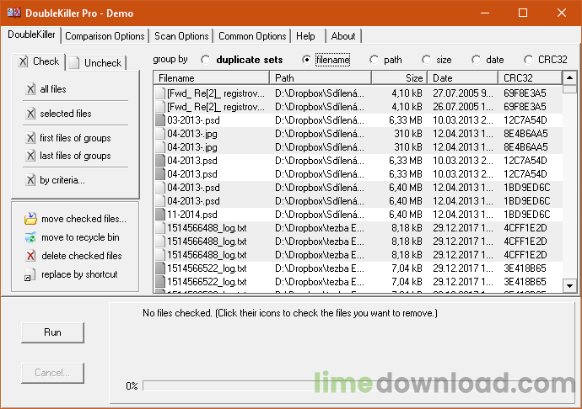
Task: Sort list by Size column header
Action: click(399, 78)
